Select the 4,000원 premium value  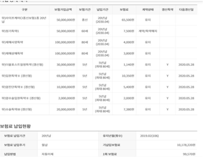[x=129, y=42]
